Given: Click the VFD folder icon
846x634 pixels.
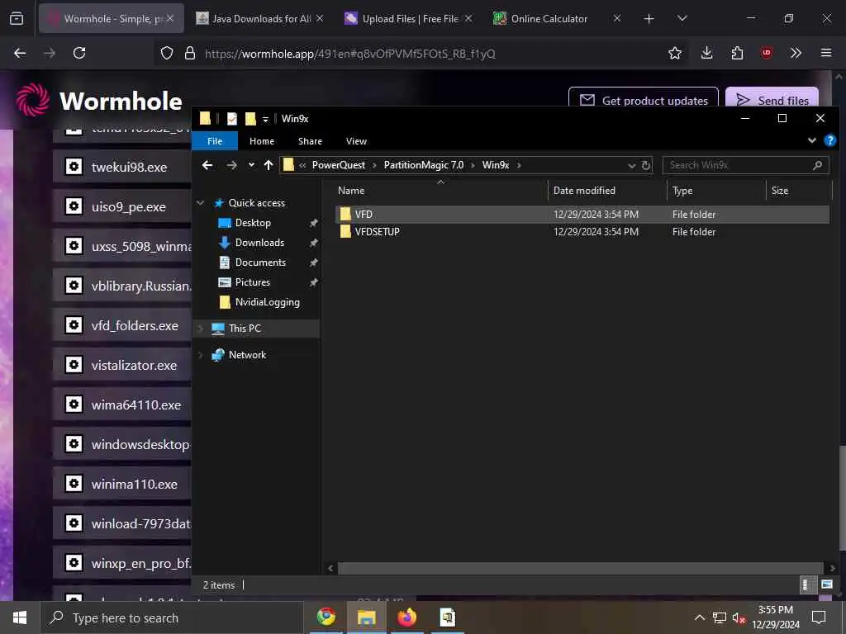Looking at the screenshot, I should (345, 214).
